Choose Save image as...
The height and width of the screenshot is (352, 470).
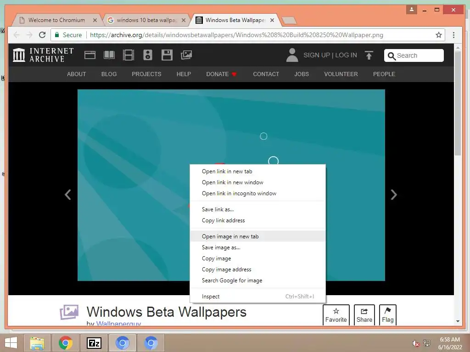click(258, 247)
